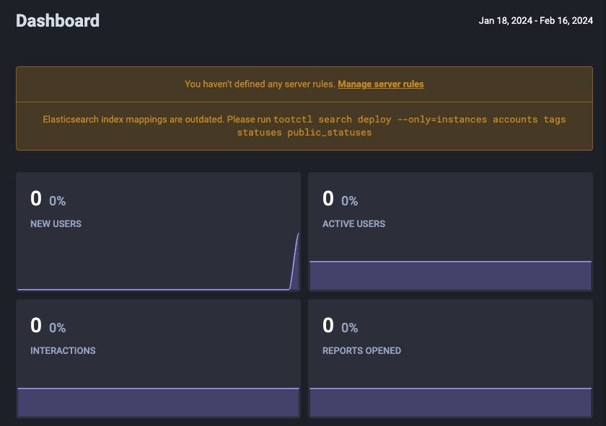Click the tootctl search deploy command text

point(417,119)
